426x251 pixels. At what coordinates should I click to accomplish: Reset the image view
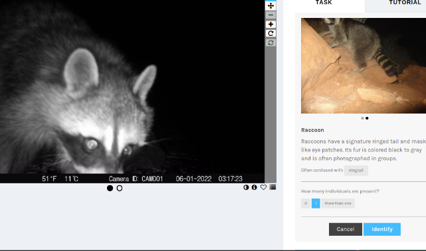click(x=270, y=42)
